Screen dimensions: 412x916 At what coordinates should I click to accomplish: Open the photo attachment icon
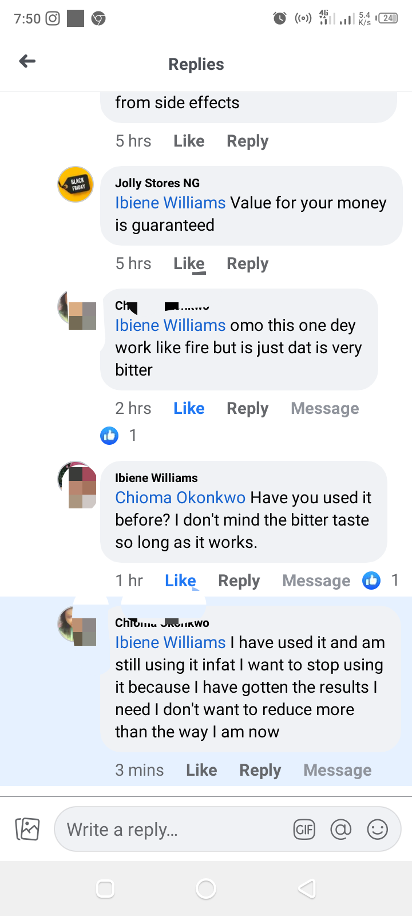[27, 829]
